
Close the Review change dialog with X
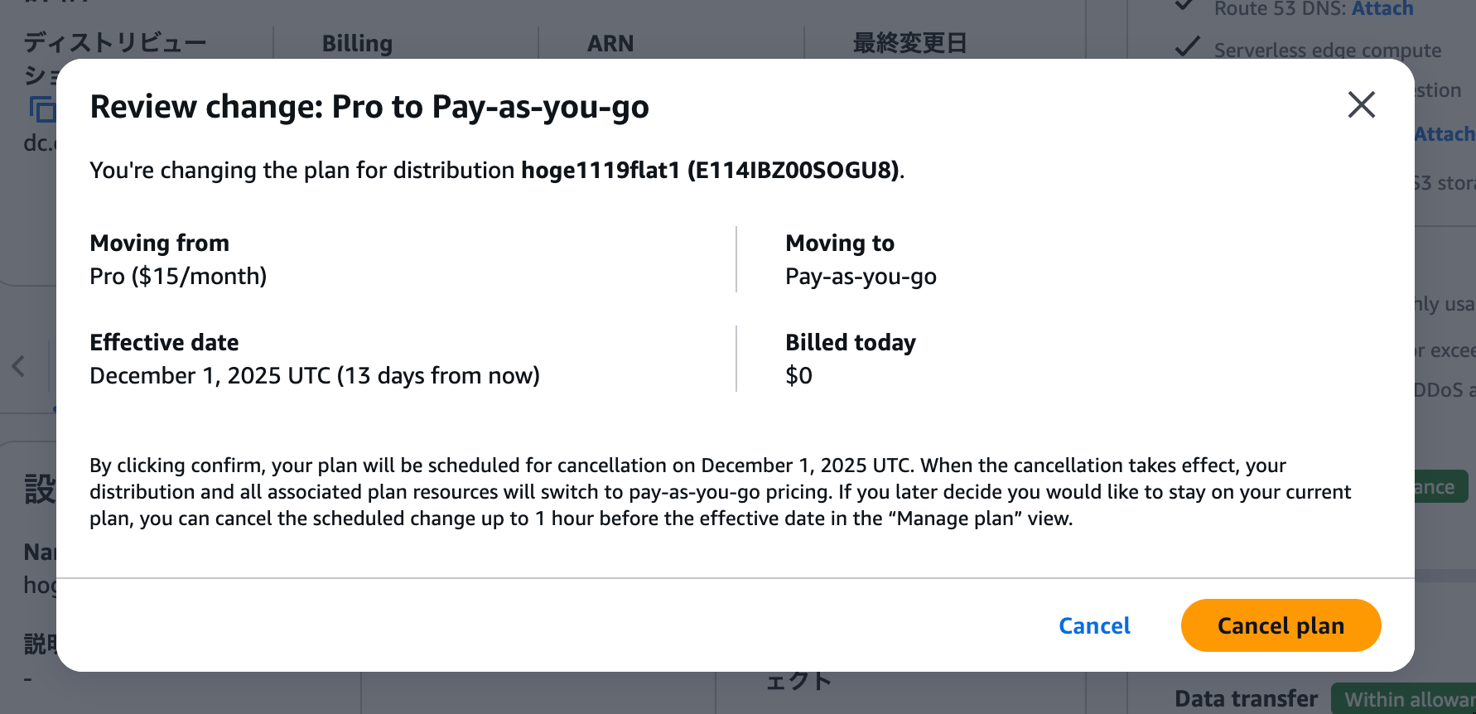tap(1361, 105)
